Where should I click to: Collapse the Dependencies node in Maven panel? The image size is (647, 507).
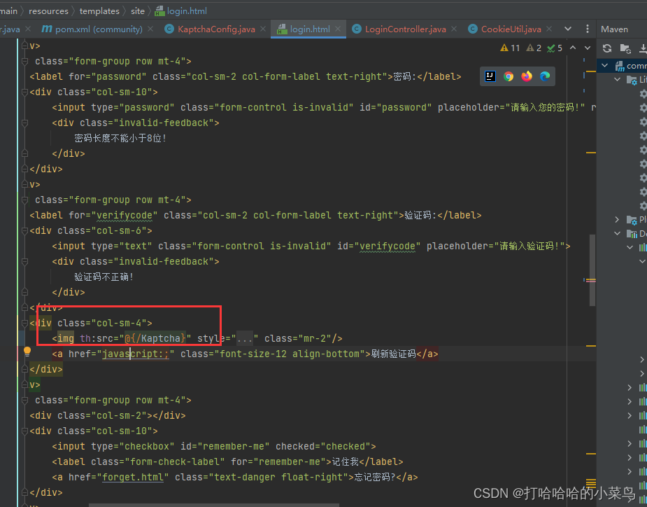(617, 233)
